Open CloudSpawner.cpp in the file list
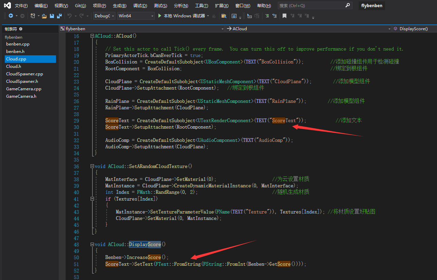This screenshot has height=280, width=437. pyautogui.click(x=24, y=74)
